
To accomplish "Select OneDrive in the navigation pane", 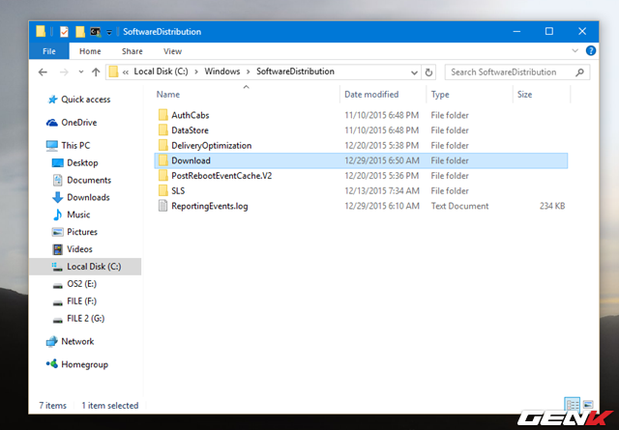I will (x=77, y=123).
